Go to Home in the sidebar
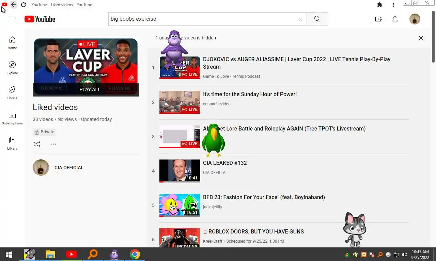Image resolution: width=436 pixels, height=261 pixels. pyautogui.click(x=12, y=43)
